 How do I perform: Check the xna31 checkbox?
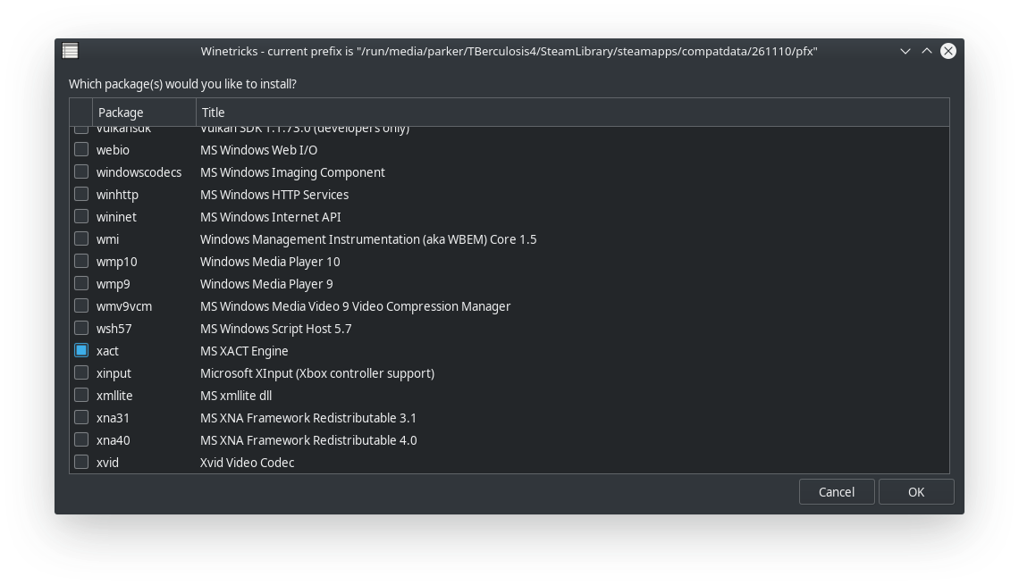click(81, 417)
